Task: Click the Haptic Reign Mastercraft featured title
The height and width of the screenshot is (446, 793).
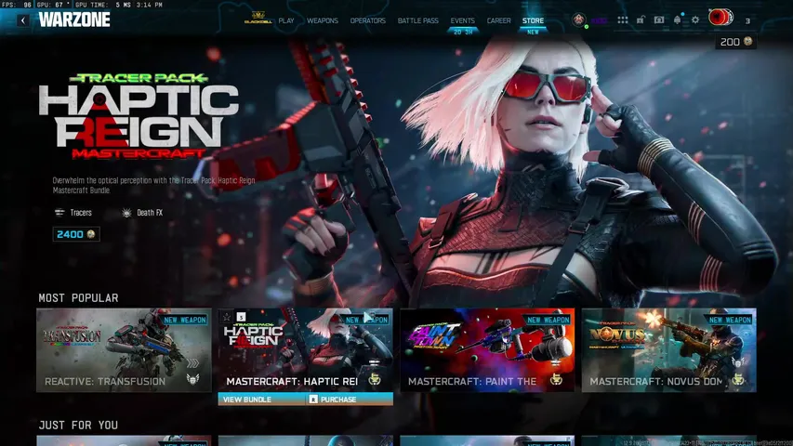Action: click(139, 116)
